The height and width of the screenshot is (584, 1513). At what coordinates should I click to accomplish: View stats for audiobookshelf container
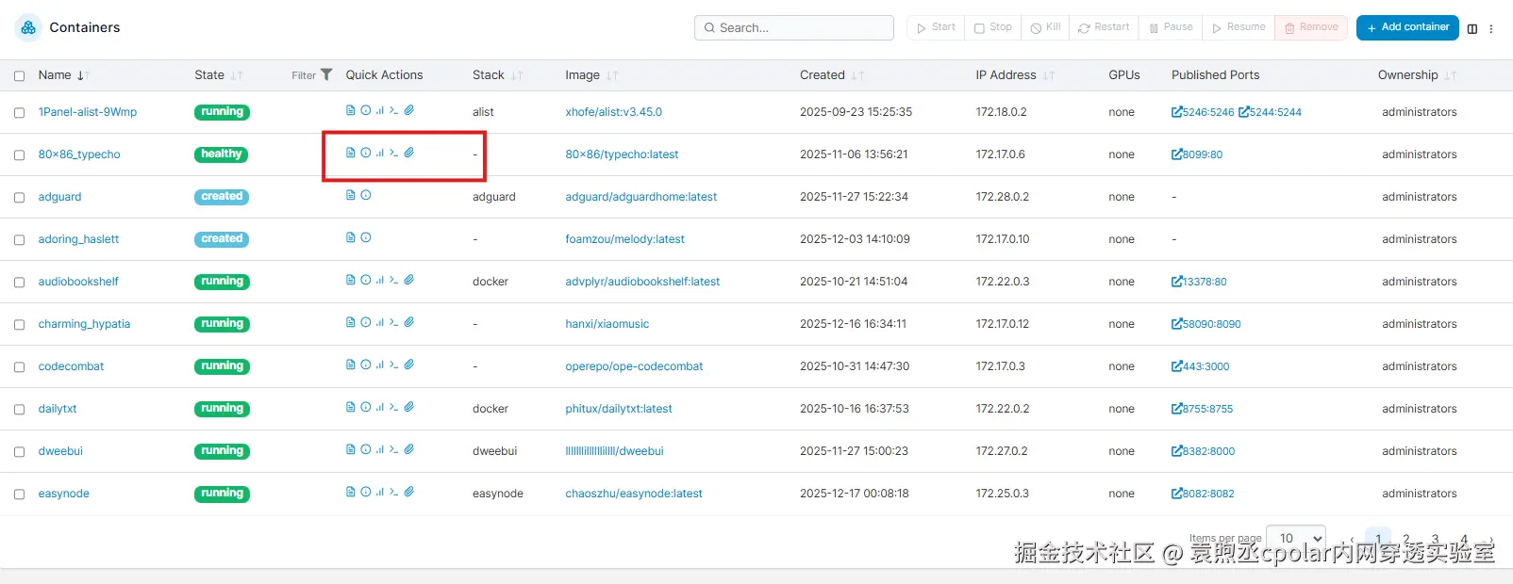click(380, 280)
